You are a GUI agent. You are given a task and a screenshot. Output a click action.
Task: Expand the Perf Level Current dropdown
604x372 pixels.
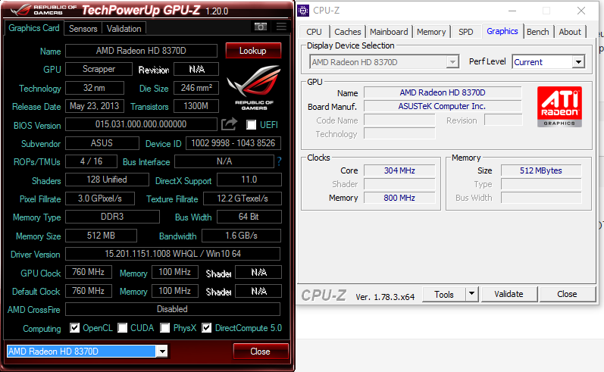click(578, 62)
